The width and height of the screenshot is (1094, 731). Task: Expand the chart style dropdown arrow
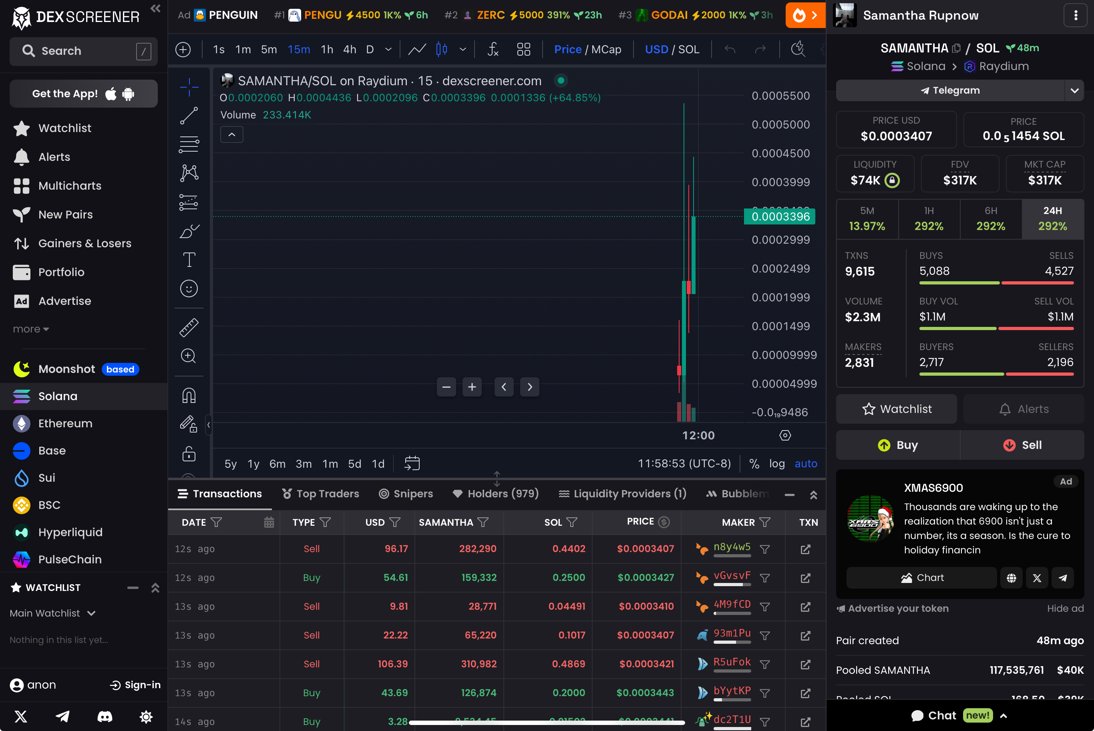[463, 49]
